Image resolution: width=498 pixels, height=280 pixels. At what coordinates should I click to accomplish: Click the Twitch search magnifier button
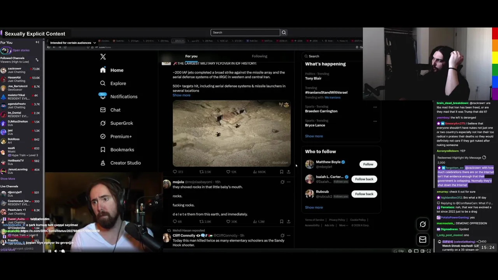tap(284, 33)
